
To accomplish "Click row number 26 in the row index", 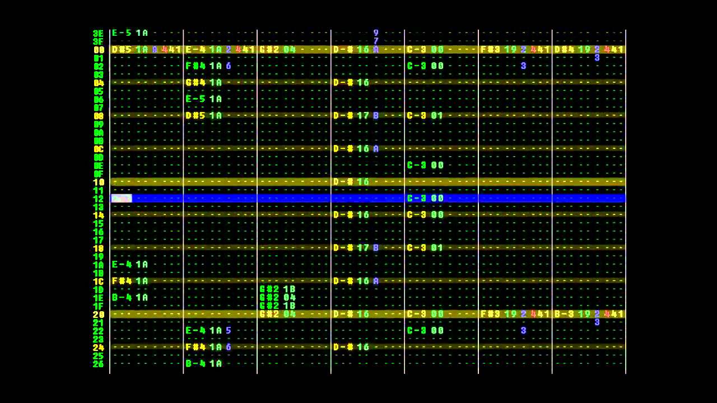I will coord(99,363).
